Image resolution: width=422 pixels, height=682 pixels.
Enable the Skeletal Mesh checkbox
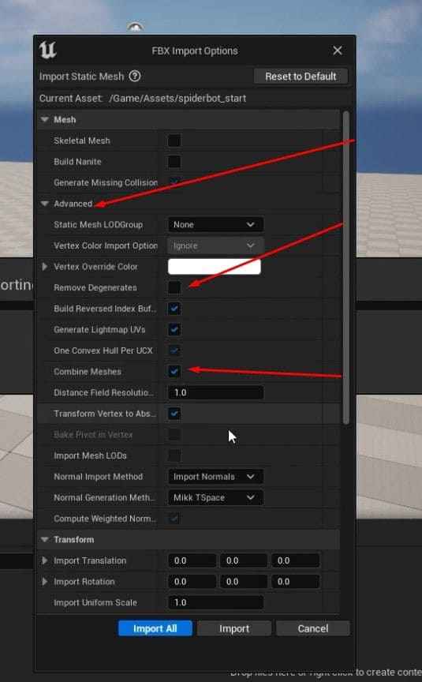174,141
